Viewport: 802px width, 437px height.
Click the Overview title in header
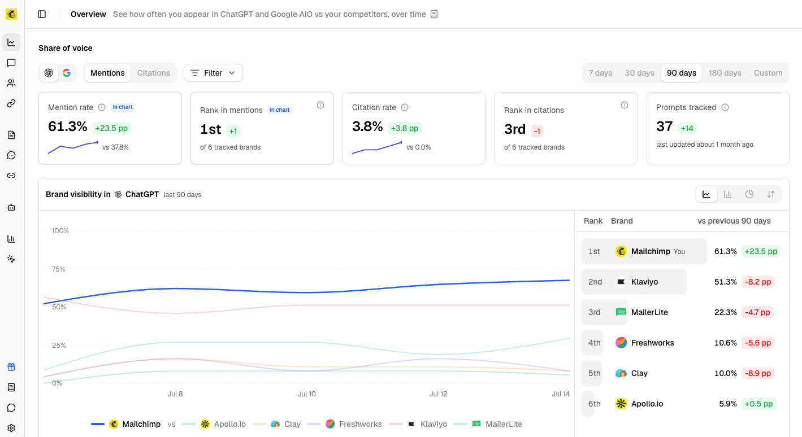coord(88,14)
